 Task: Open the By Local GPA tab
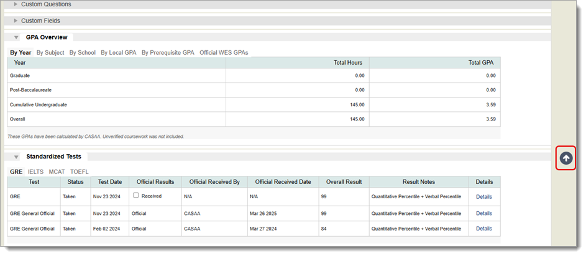tap(119, 53)
